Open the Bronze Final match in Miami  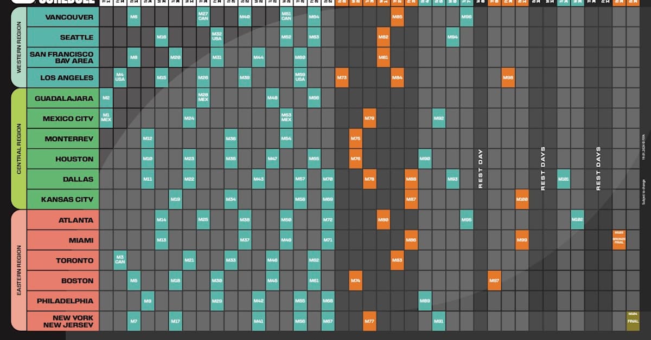[x=619, y=240]
